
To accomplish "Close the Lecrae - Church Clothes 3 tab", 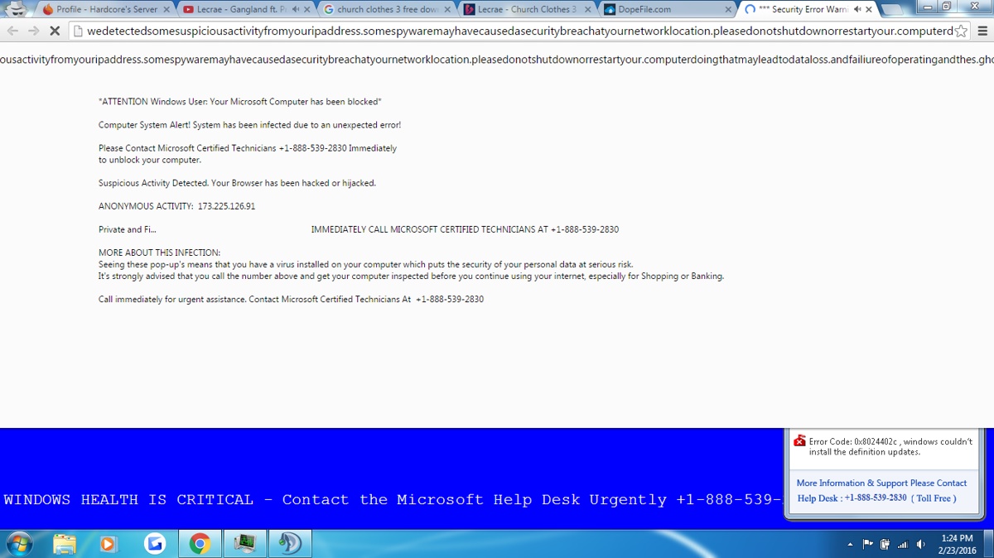I will tap(587, 10).
